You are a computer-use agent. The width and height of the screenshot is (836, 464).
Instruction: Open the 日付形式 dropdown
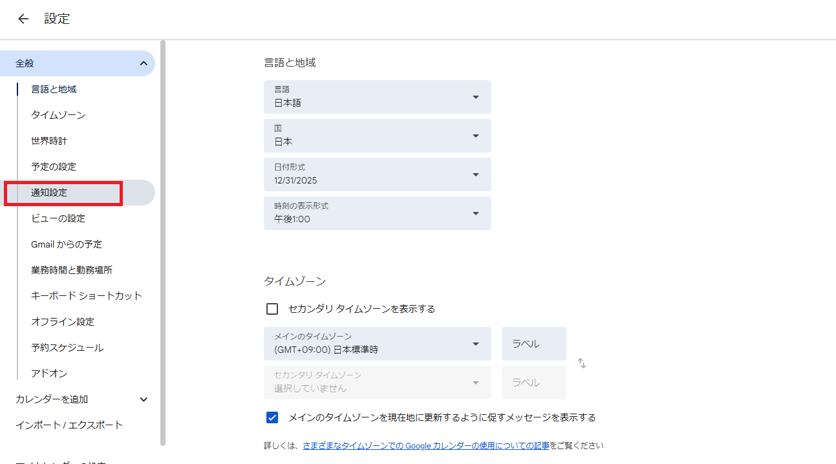coord(377,174)
